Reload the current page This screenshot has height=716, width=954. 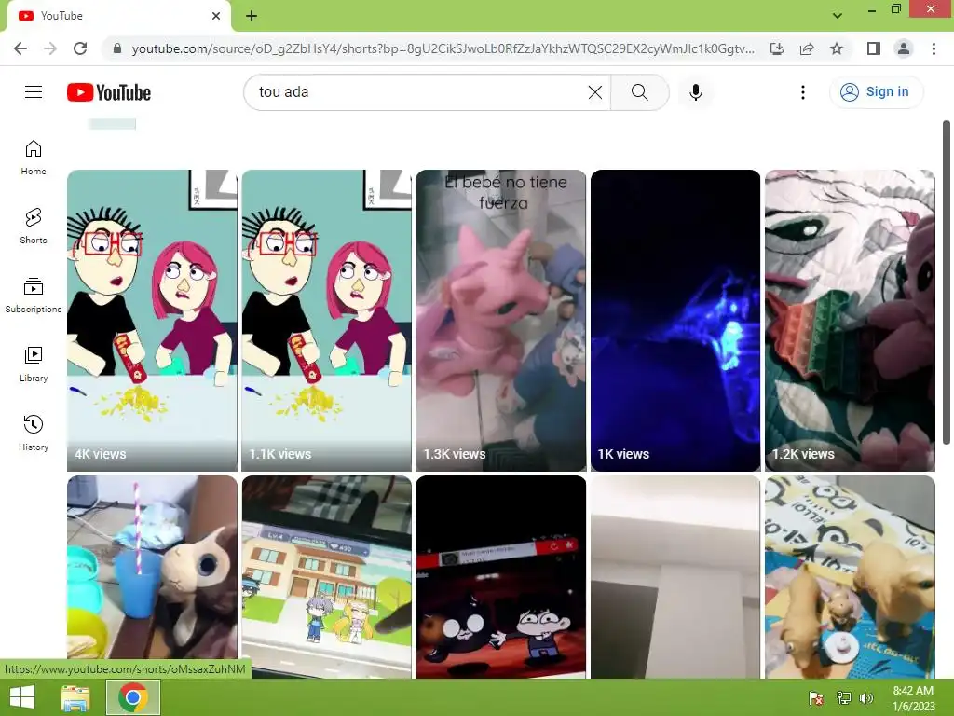(x=80, y=48)
